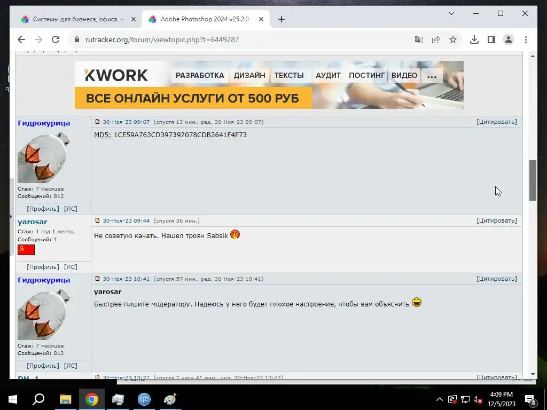This screenshot has height=410, width=547.
Task: Open the 30-Ноя-23 09:07 post date link
Action: click(126, 122)
